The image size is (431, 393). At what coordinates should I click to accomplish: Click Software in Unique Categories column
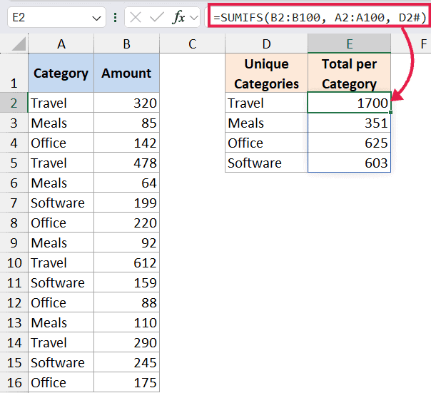point(266,163)
